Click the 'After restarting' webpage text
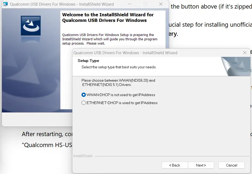This screenshot has width=252, height=174. (x=47, y=134)
